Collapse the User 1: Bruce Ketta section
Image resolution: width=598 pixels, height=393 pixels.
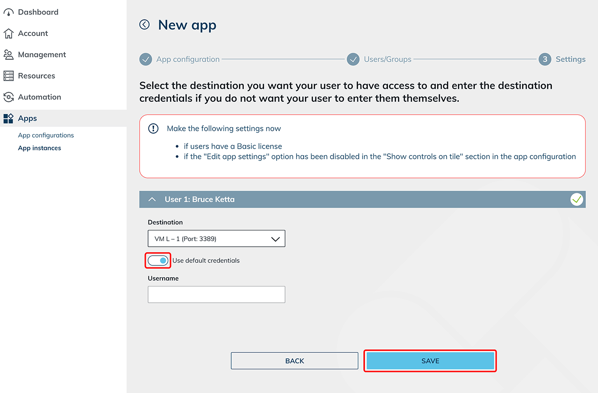tap(152, 200)
